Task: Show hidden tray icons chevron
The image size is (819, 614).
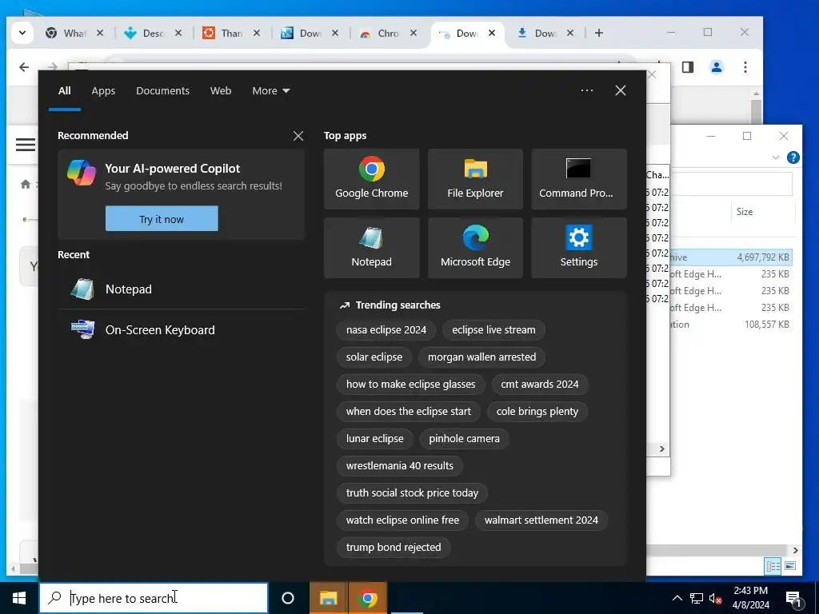Action: (x=677, y=598)
